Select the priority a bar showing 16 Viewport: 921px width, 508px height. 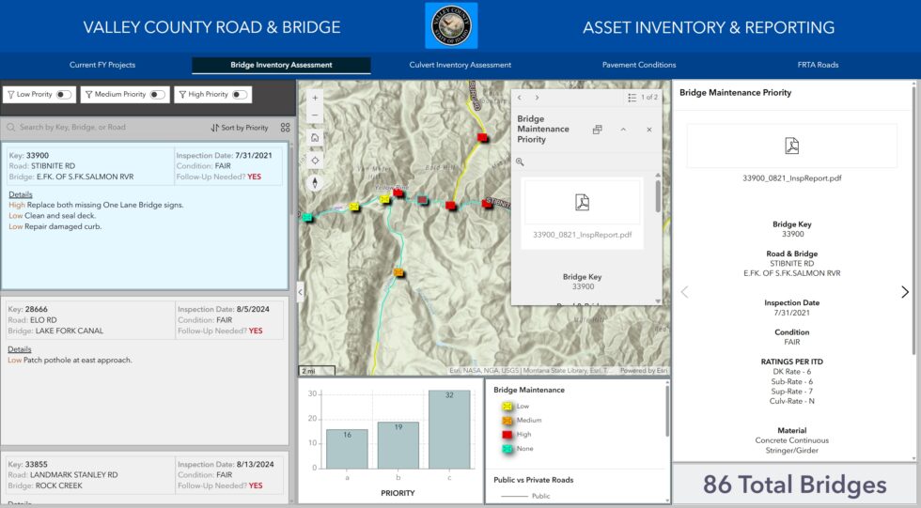point(347,449)
